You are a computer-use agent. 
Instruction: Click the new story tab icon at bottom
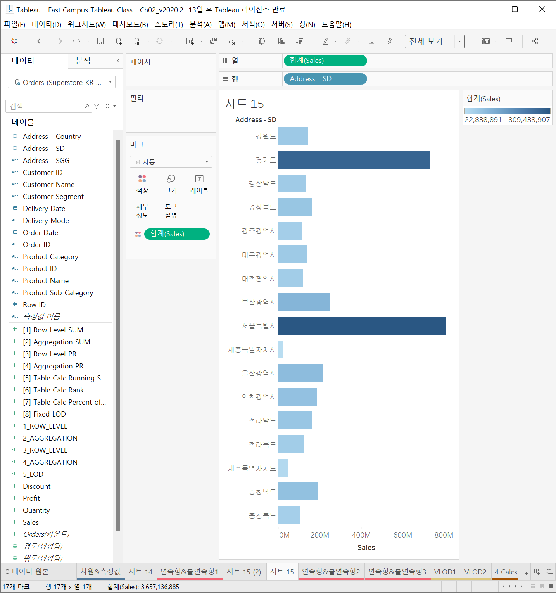tap(549, 572)
